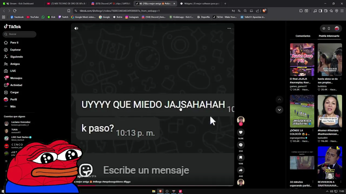346x194 pixels.
Task: Click the TikTok logo
Action: coord(12,26)
